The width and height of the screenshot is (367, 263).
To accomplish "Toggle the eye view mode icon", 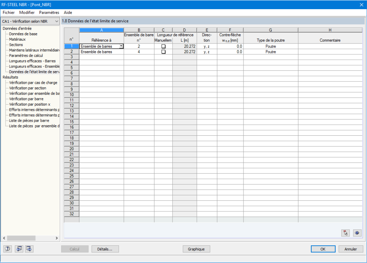I will tap(357, 233).
